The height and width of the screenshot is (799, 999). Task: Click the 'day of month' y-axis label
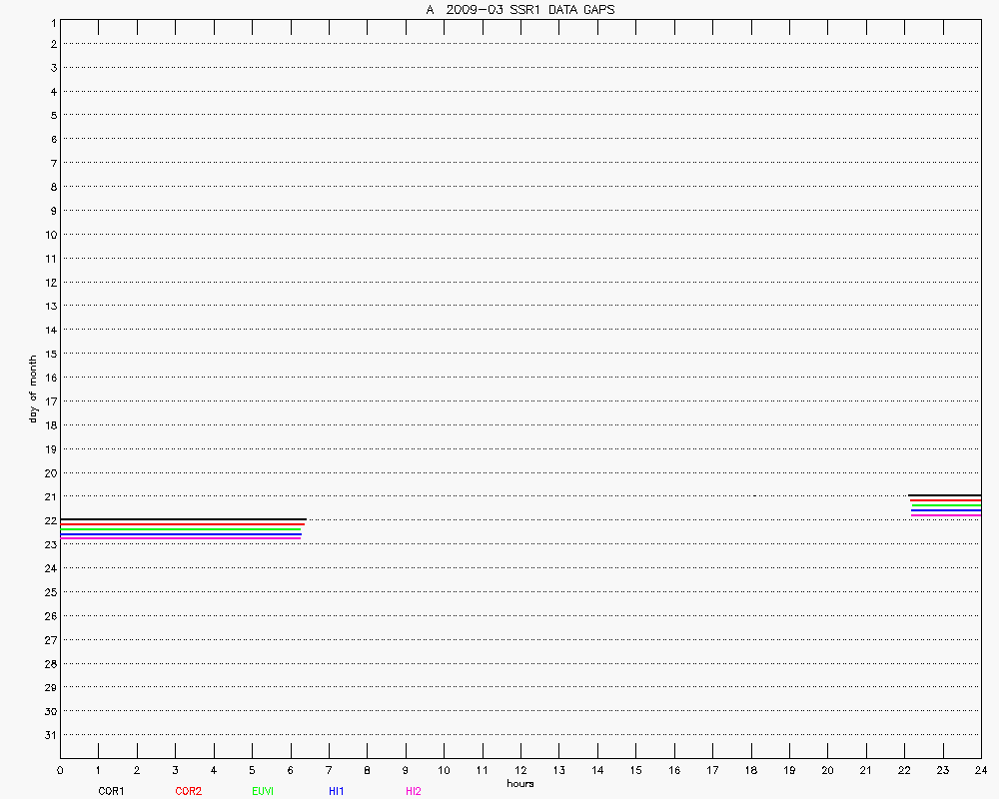tap(33, 389)
